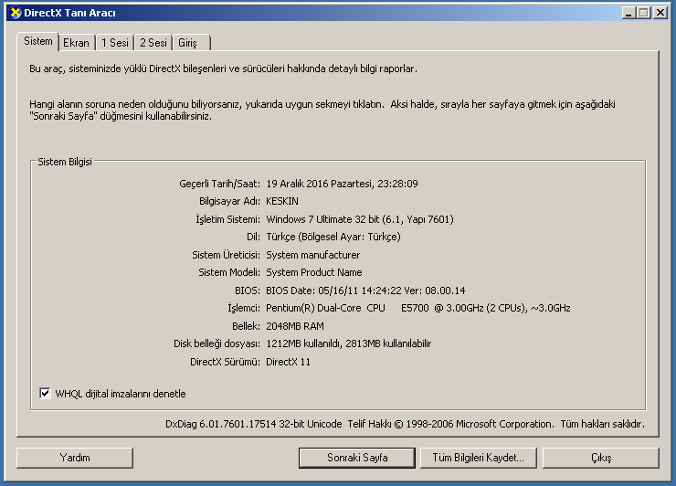676x486 pixels.
Task: Click the İşletim Sistemi label
Action: click(227, 219)
